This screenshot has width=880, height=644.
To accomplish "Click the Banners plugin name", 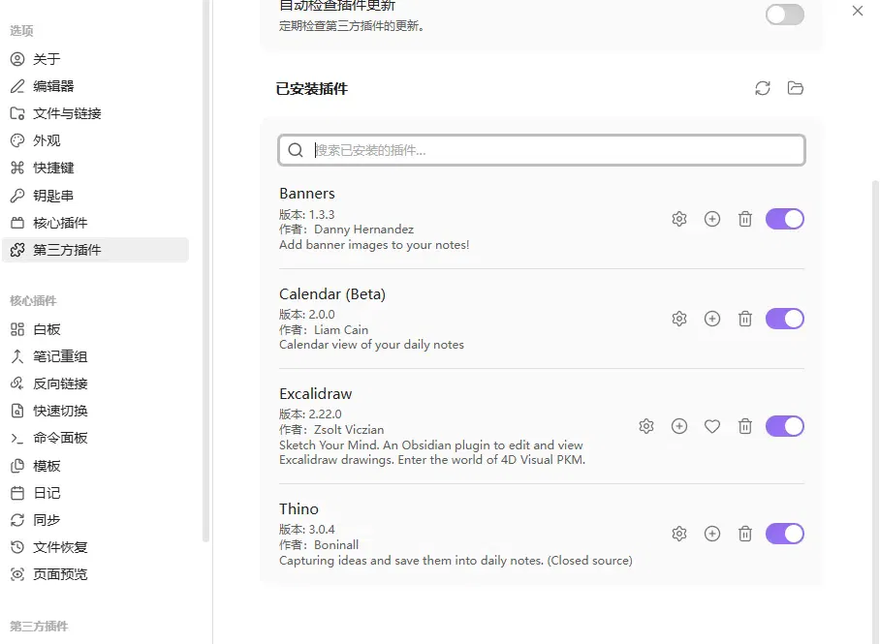I will point(307,194).
